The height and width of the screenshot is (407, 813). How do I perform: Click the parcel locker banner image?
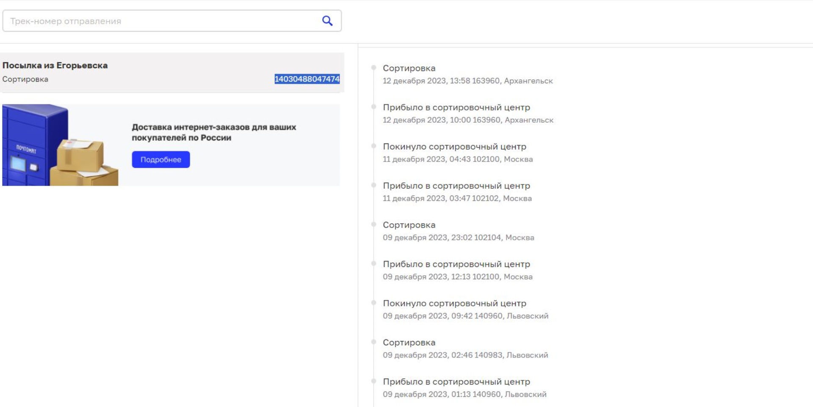tap(60, 145)
